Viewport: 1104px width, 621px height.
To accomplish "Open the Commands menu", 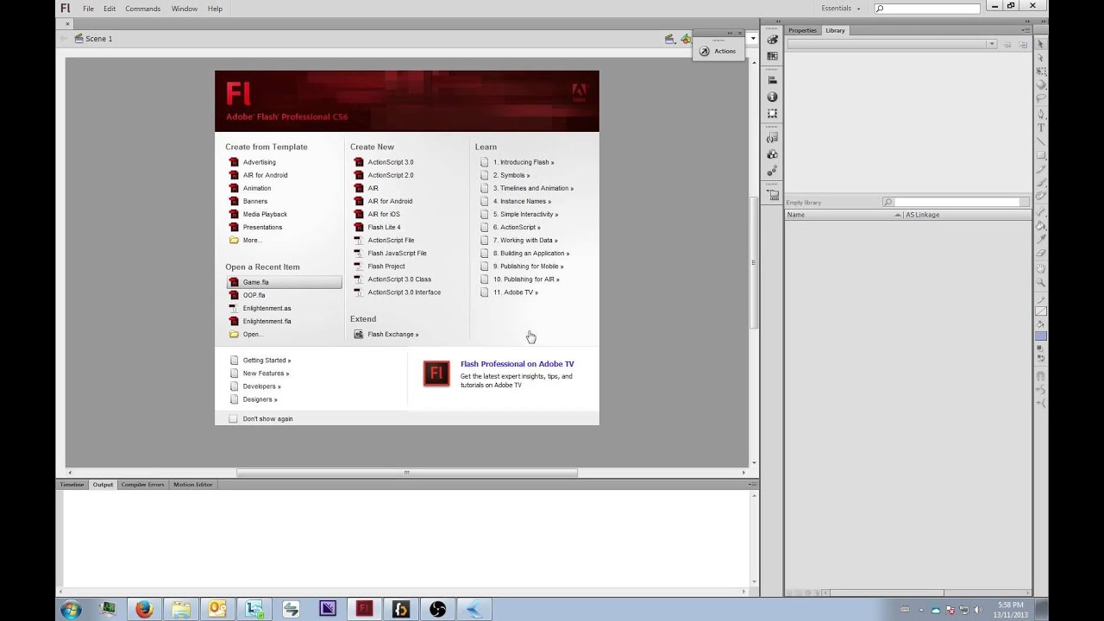I will click(x=143, y=9).
